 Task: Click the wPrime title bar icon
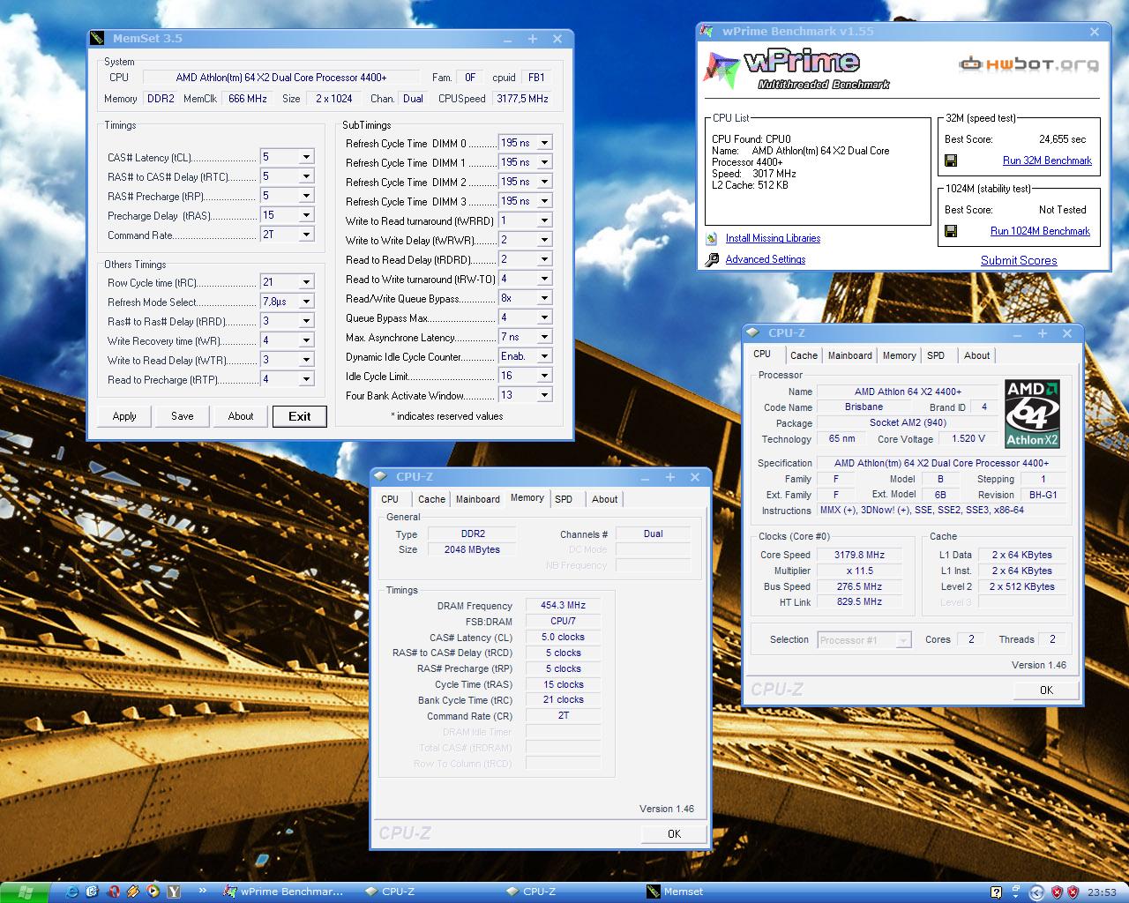707,32
